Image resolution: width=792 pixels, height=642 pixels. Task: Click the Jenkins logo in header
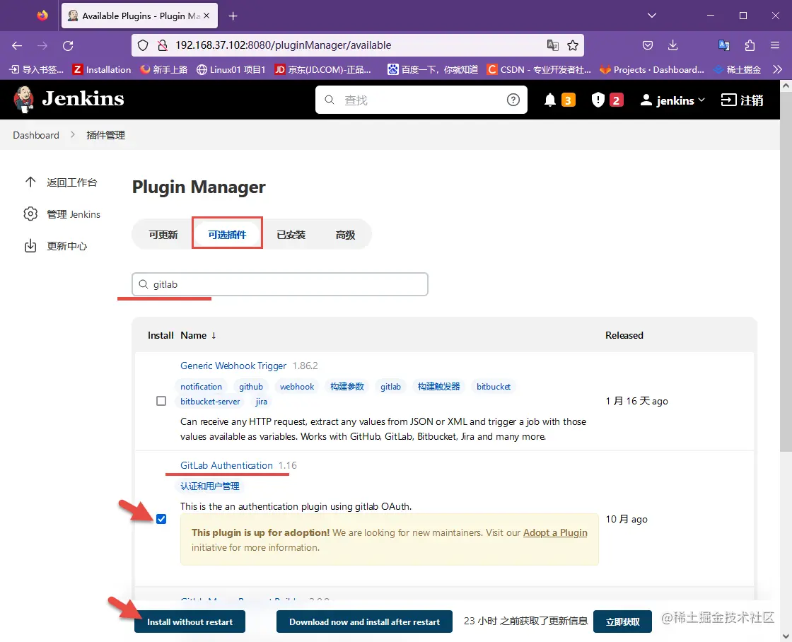[x=68, y=99]
